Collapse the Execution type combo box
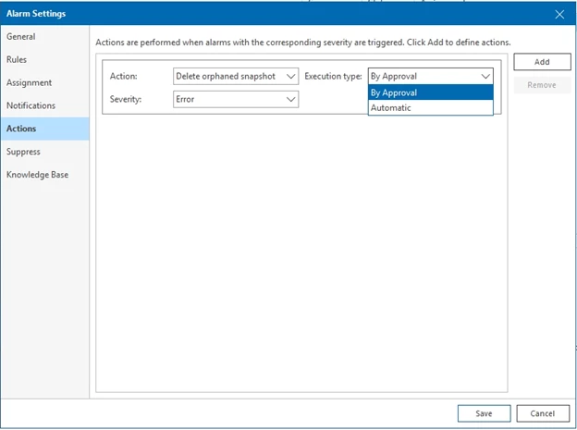577x430 pixels. pyautogui.click(x=431, y=76)
